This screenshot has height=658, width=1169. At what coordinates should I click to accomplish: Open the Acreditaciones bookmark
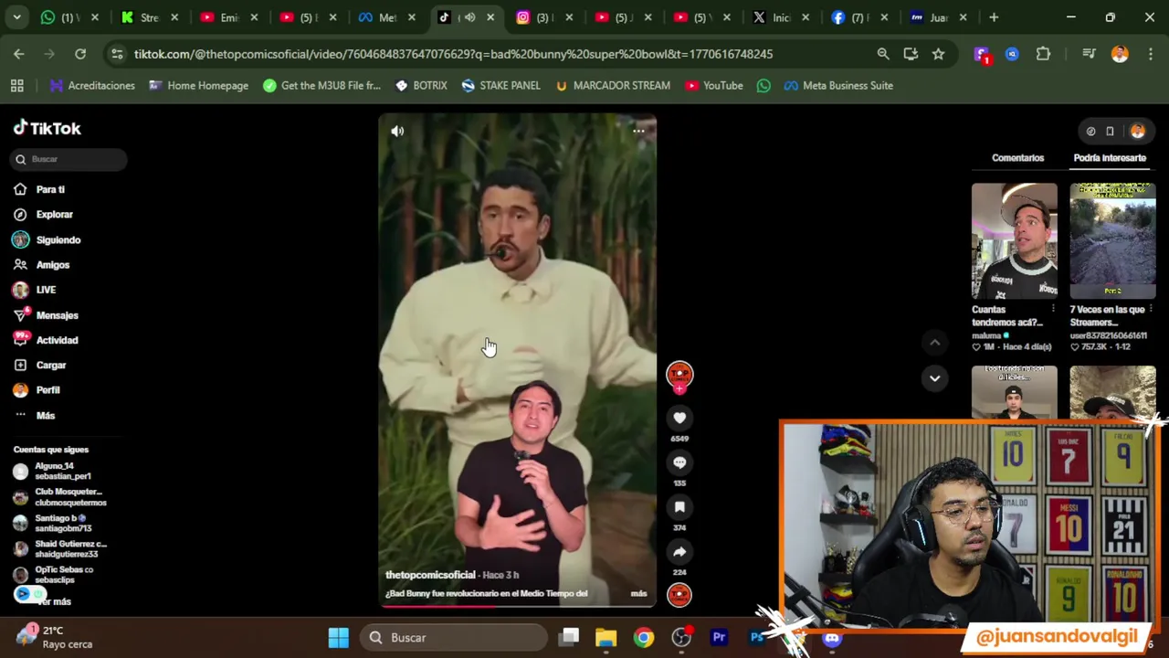pos(92,86)
